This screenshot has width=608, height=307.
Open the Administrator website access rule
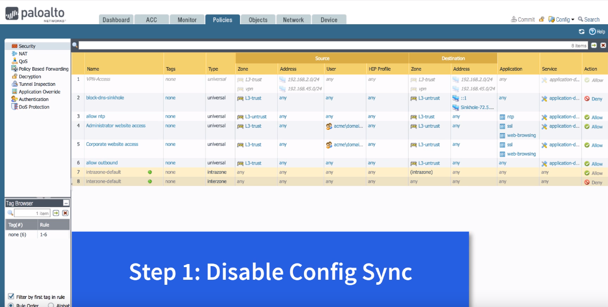pyautogui.click(x=116, y=126)
